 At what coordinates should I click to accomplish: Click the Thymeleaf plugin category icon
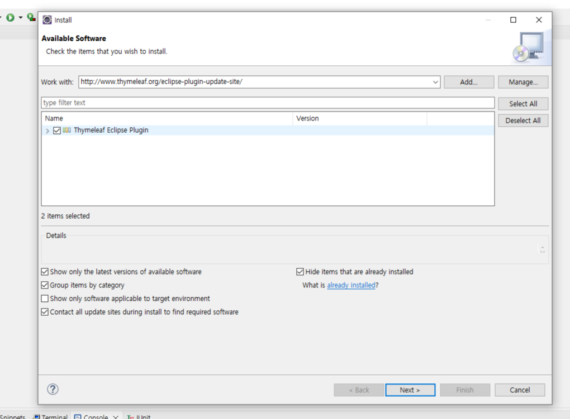67,130
